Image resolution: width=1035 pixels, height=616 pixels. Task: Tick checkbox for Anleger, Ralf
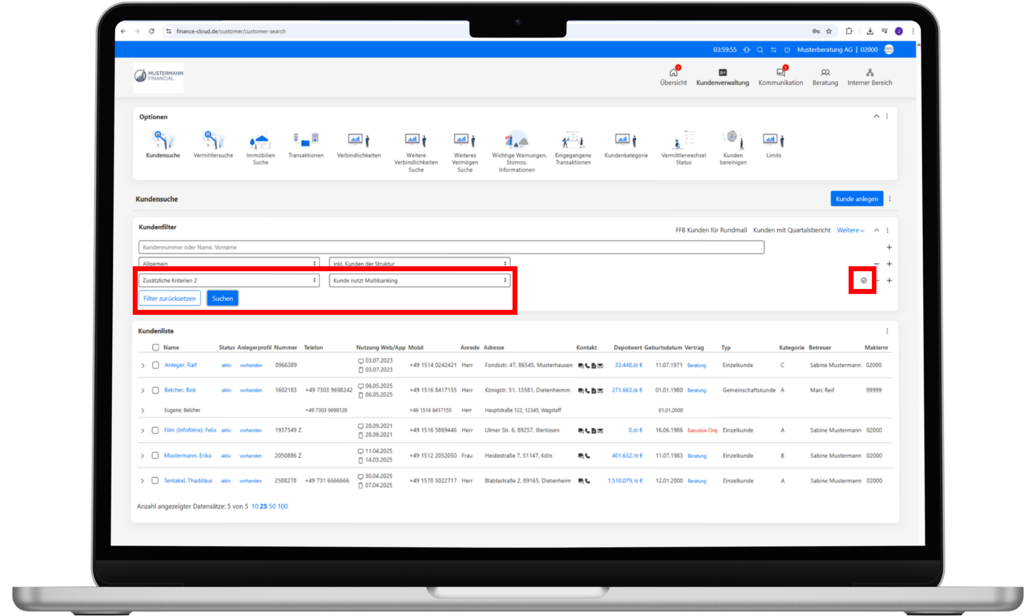[x=156, y=365]
